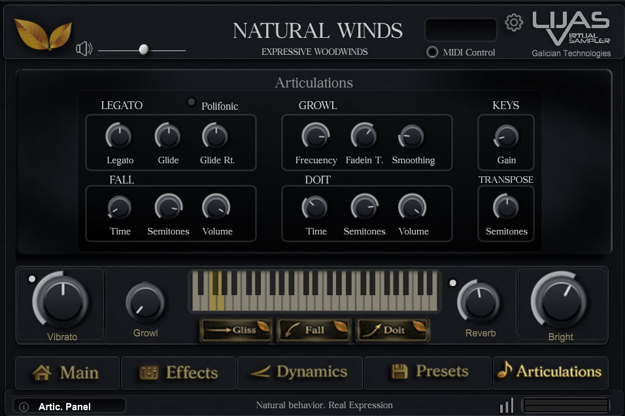The image size is (625, 416).
Task: Trigger the Gliss button
Action: pos(236,330)
